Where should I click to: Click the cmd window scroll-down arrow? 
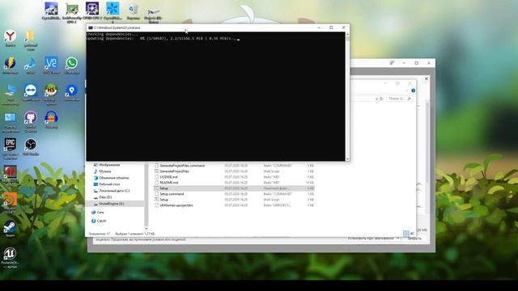[347, 159]
